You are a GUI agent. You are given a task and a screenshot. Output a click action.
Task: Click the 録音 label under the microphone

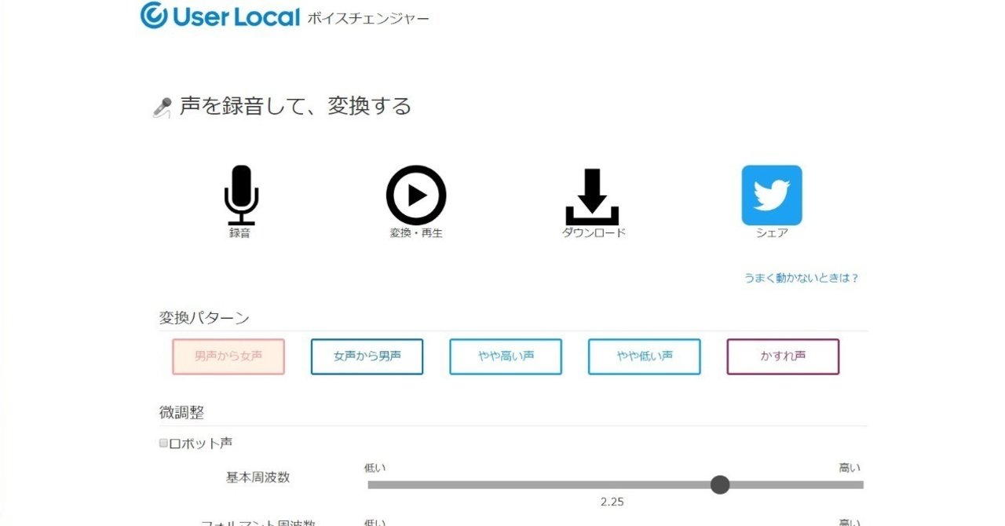(x=240, y=233)
